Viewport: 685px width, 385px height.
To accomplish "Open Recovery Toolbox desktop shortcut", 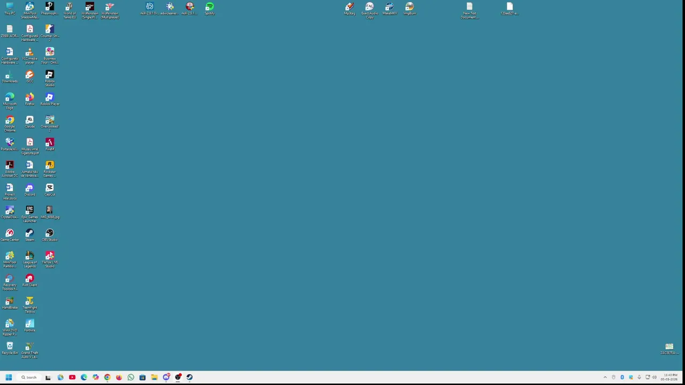I will click(9, 282).
